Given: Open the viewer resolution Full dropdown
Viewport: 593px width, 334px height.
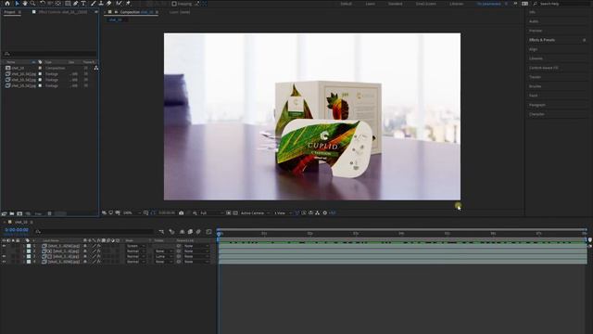Looking at the screenshot, I should click(211, 212).
